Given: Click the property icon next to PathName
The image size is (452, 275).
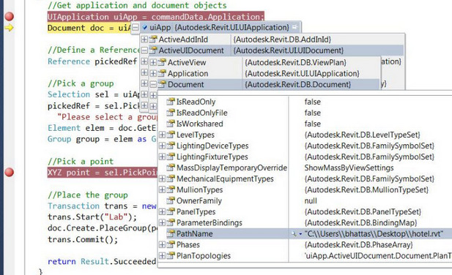Looking at the screenshot, I should (x=171, y=233).
